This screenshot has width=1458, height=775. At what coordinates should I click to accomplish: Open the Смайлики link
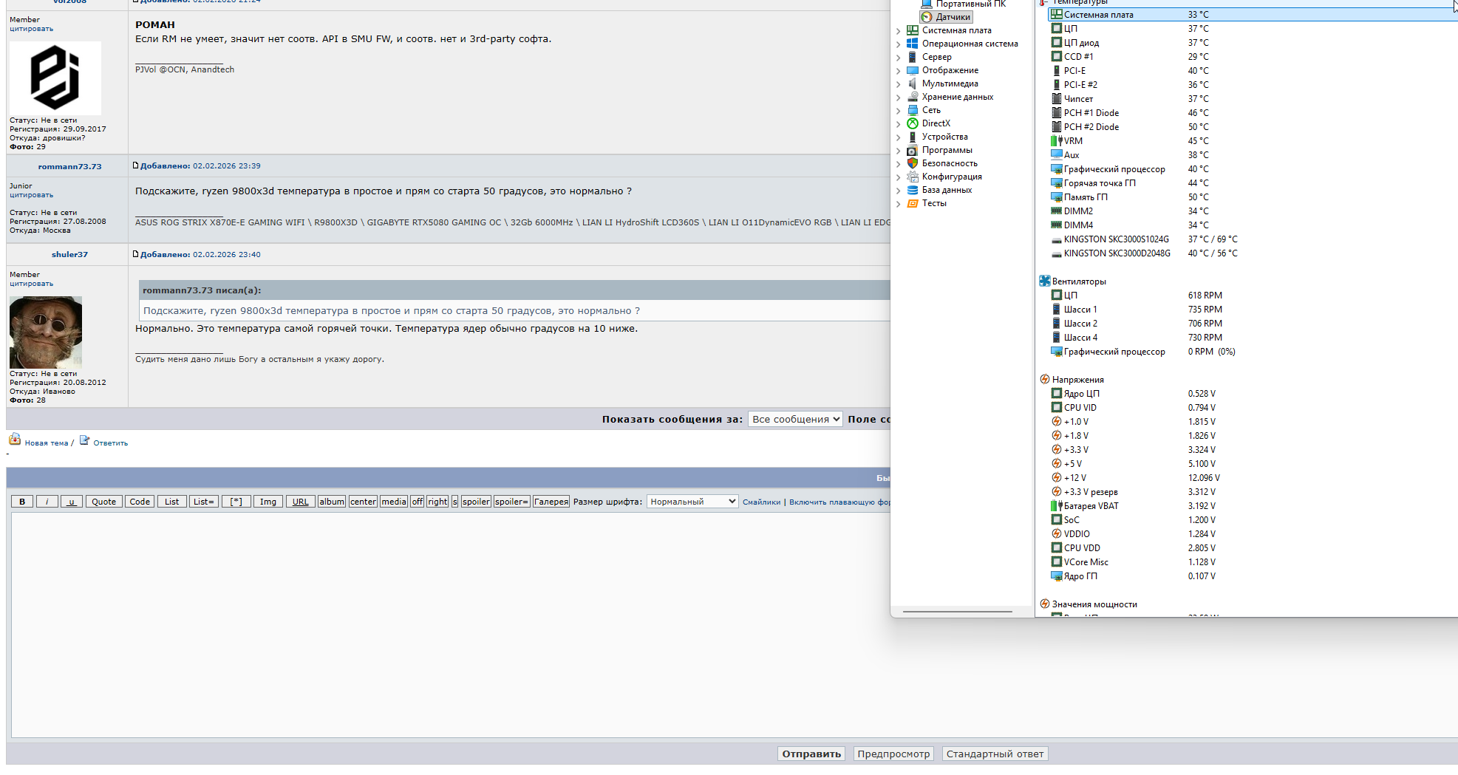(x=761, y=502)
